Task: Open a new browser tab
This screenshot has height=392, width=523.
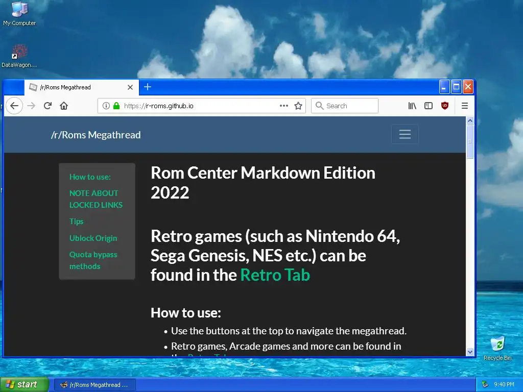Action: tap(148, 87)
